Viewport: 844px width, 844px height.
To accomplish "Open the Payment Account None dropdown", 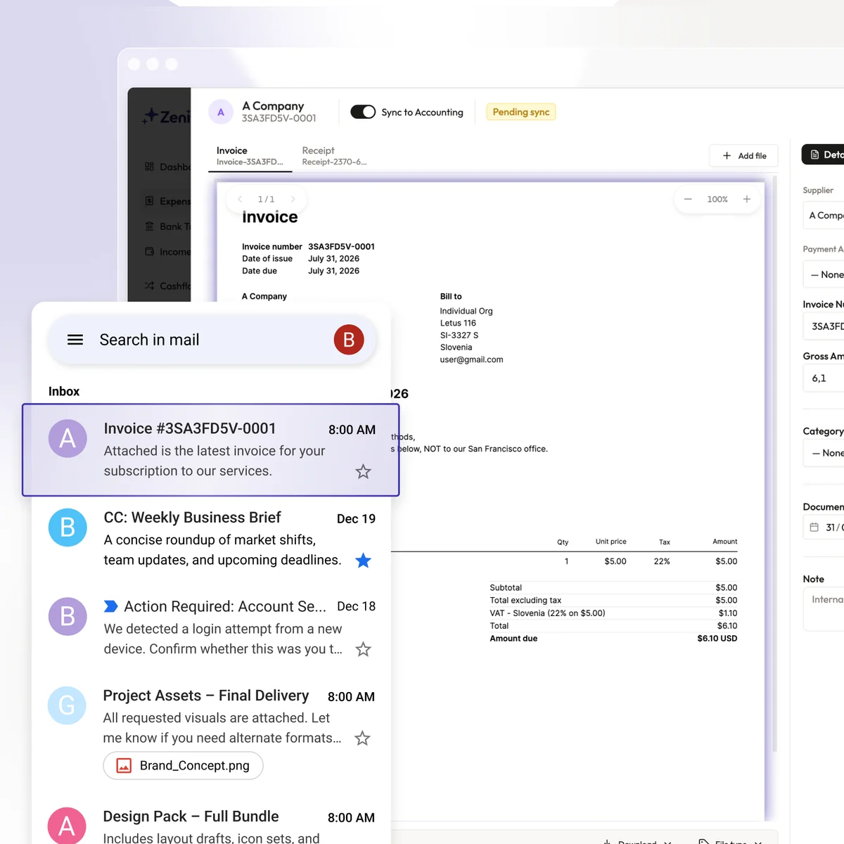I will pos(824,274).
